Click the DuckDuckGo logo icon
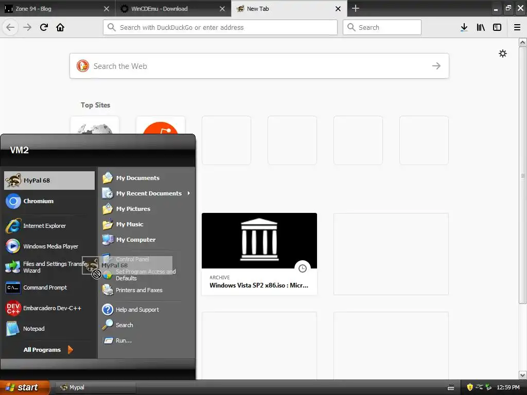Image resolution: width=527 pixels, height=395 pixels. click(83, 66)
